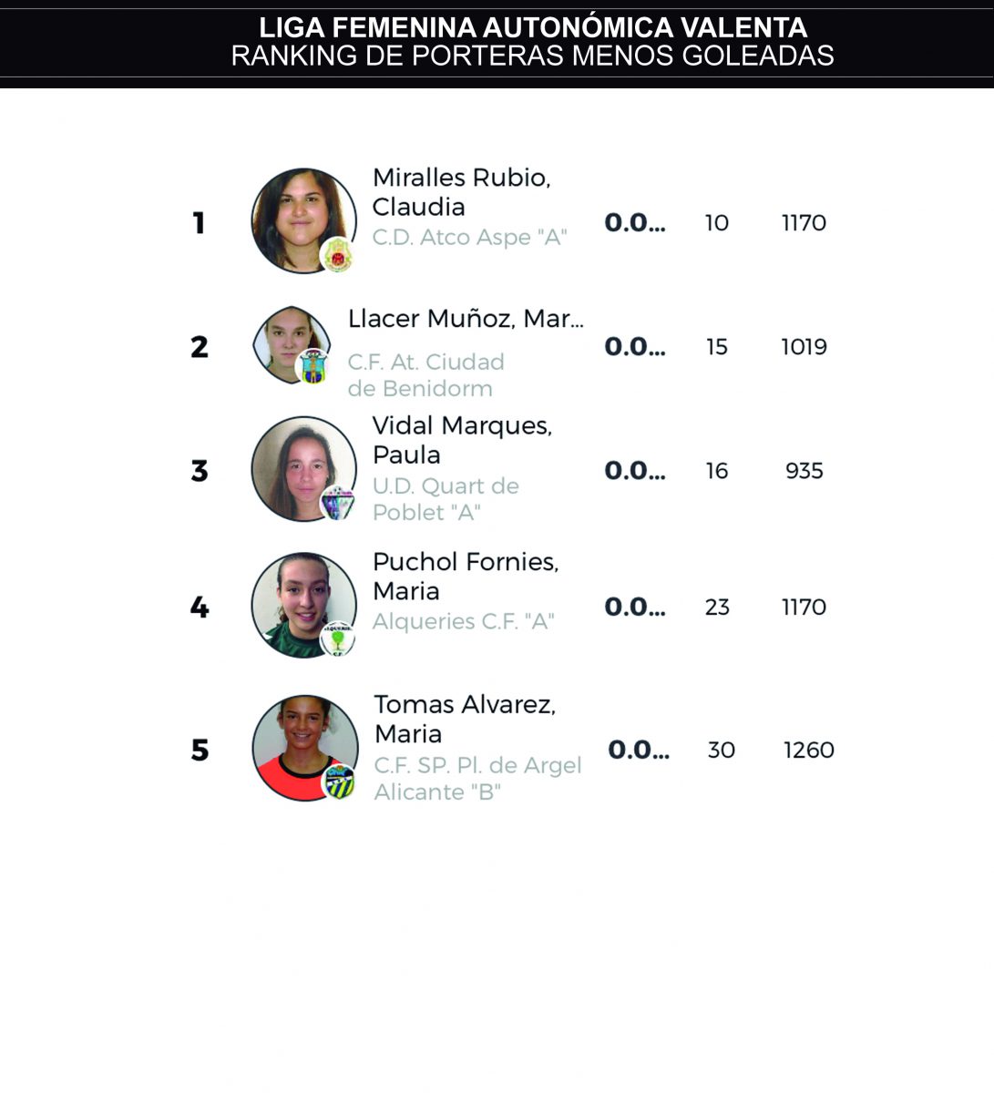This screenshot has height=1093, width=994.
Task: Click Alqueries C.F. club badge icon
Action: pos(338,640)
